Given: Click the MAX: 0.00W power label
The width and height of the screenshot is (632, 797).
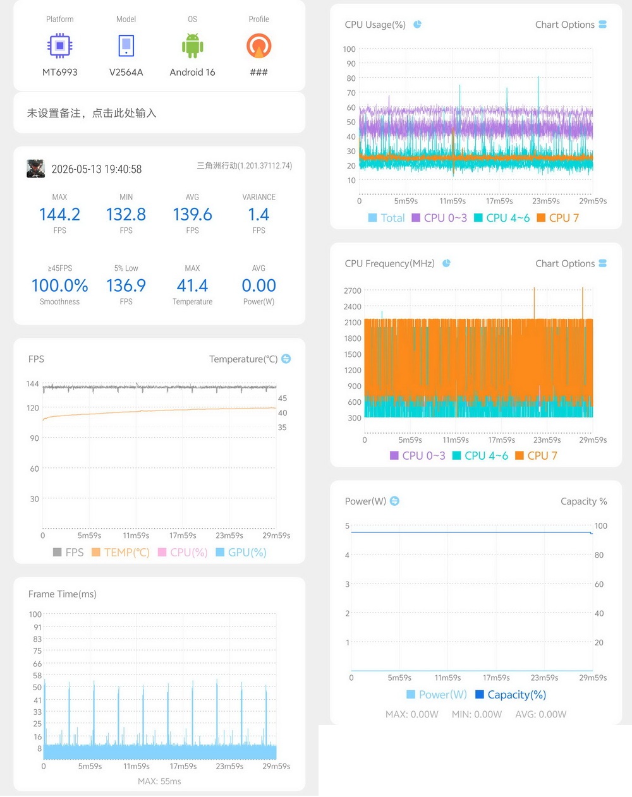Looking at the screenshot, I should (412, 714).
